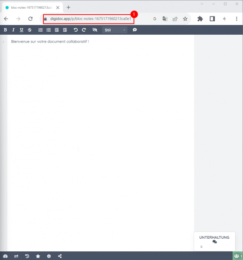Screen dimensions: 243x260
Task: Toggle bold formatting in the editor toolbar
Action: click(5, 30)
